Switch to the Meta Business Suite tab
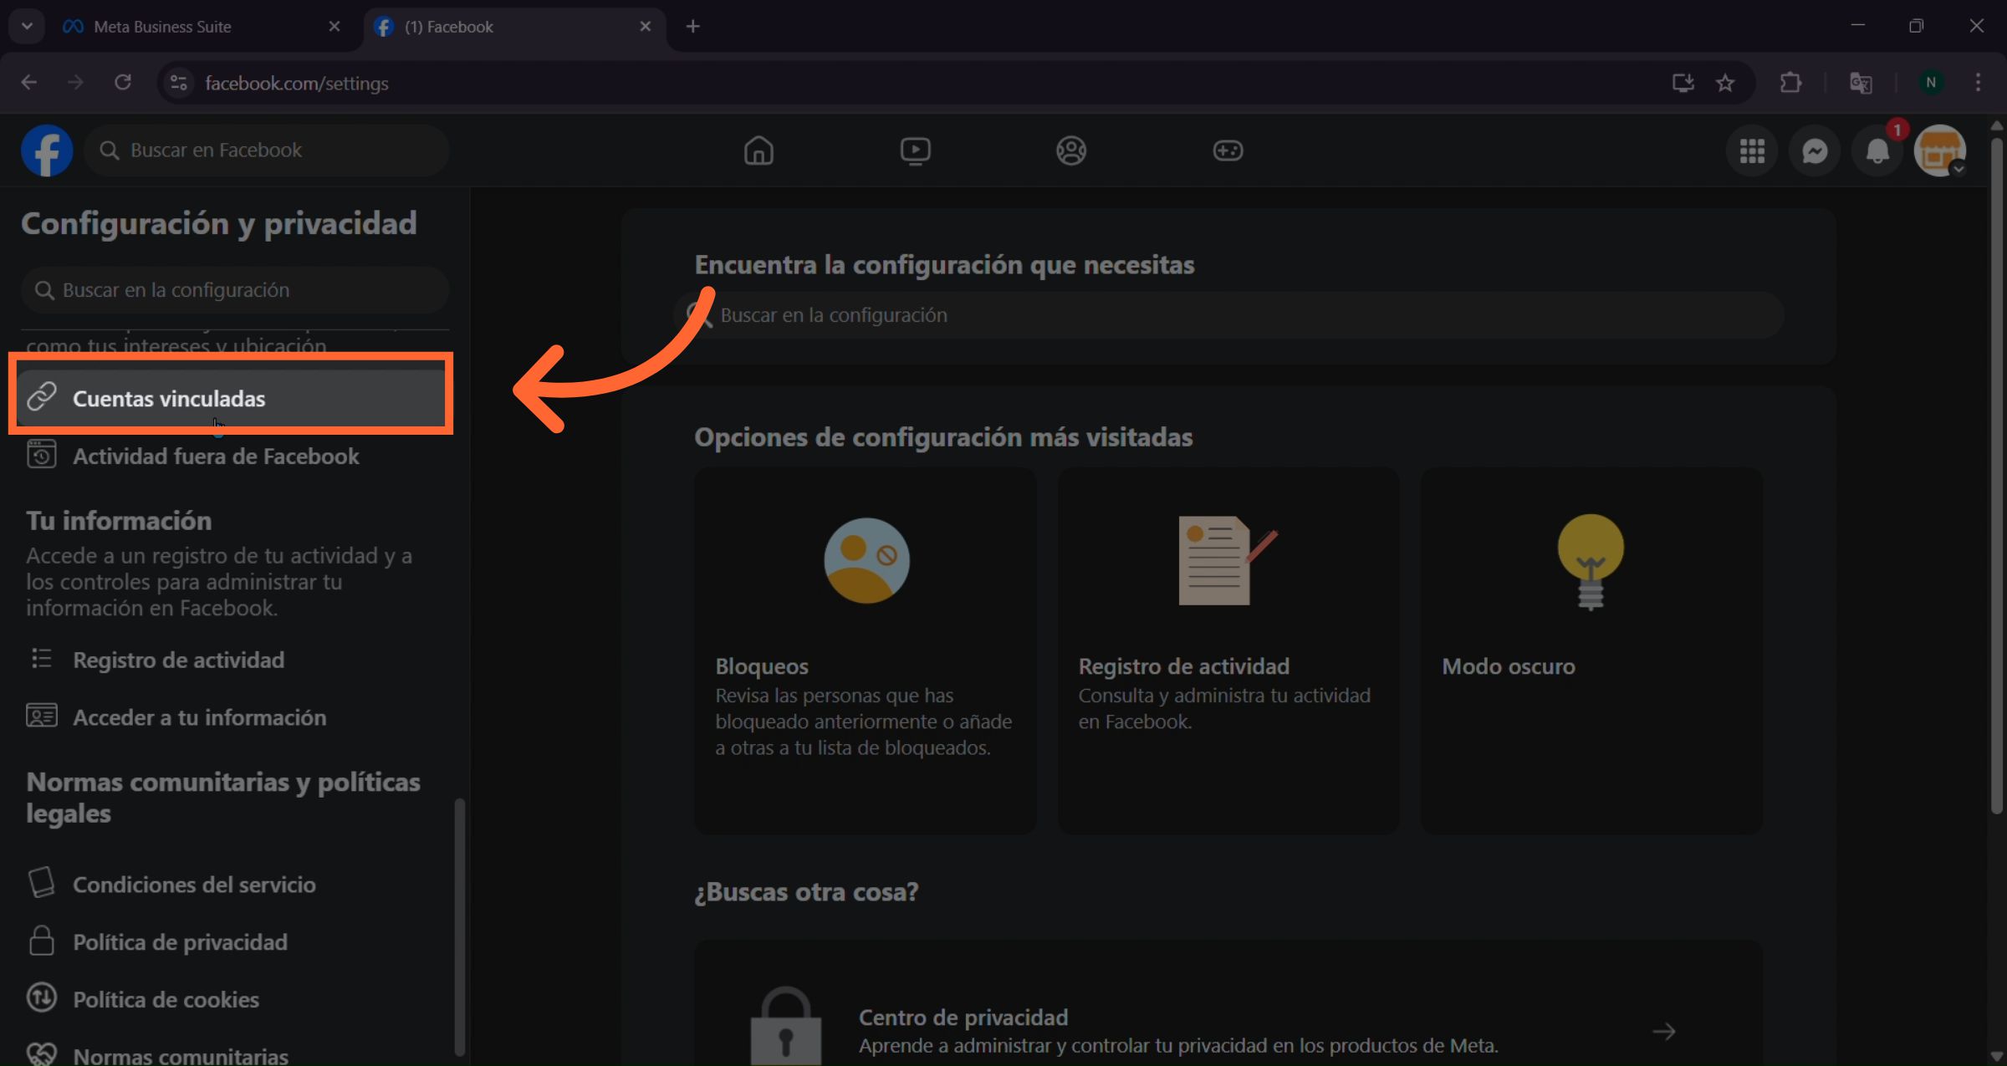Viewport: 2007px width, 1066px height. point(163,26)
